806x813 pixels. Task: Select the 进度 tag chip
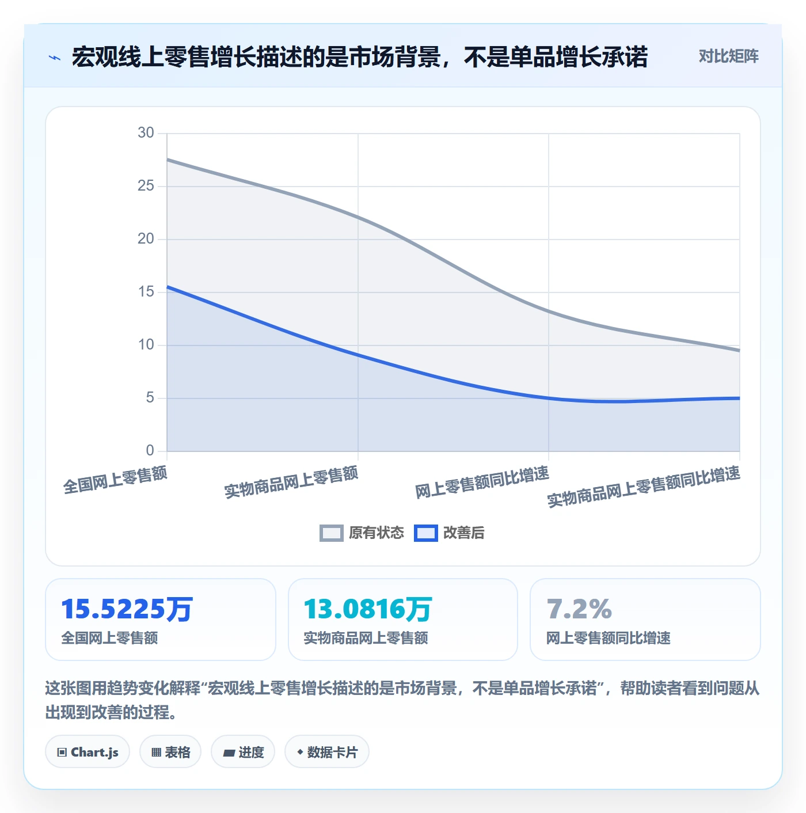point(243,752)
